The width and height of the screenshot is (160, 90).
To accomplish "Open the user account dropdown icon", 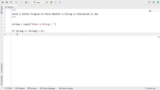I will [27, 2].
